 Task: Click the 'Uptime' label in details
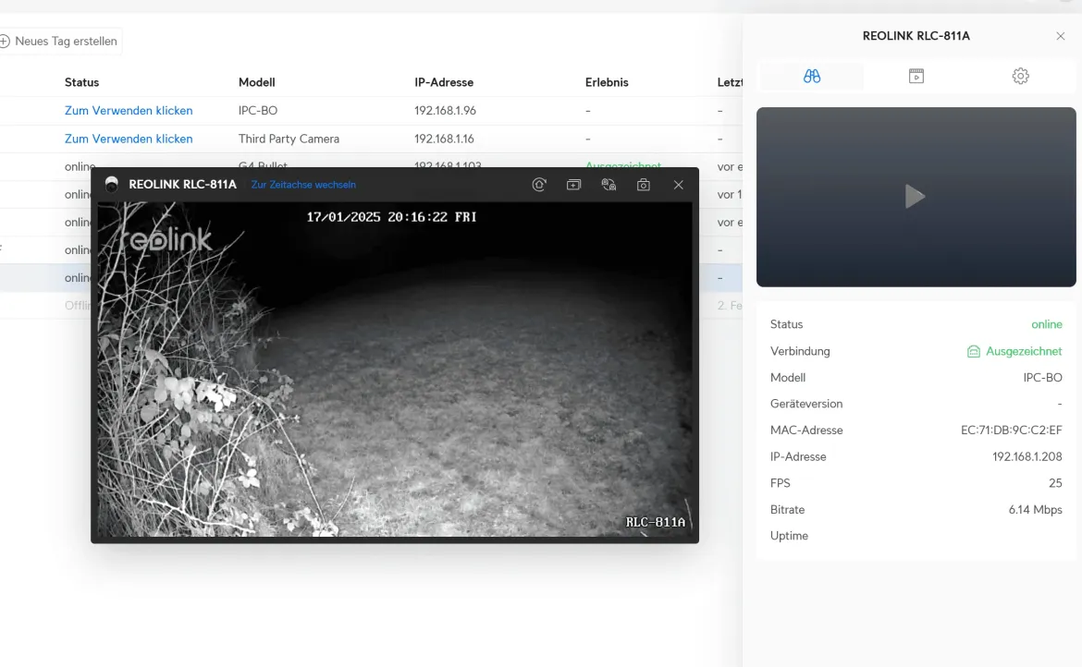(x=789, y=536)
